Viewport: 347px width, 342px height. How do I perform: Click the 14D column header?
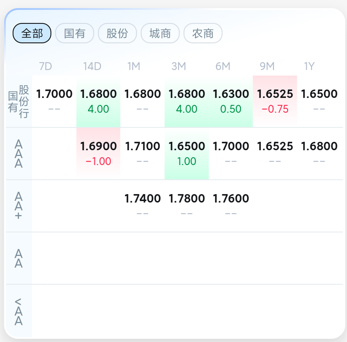[x=92, y=66]
